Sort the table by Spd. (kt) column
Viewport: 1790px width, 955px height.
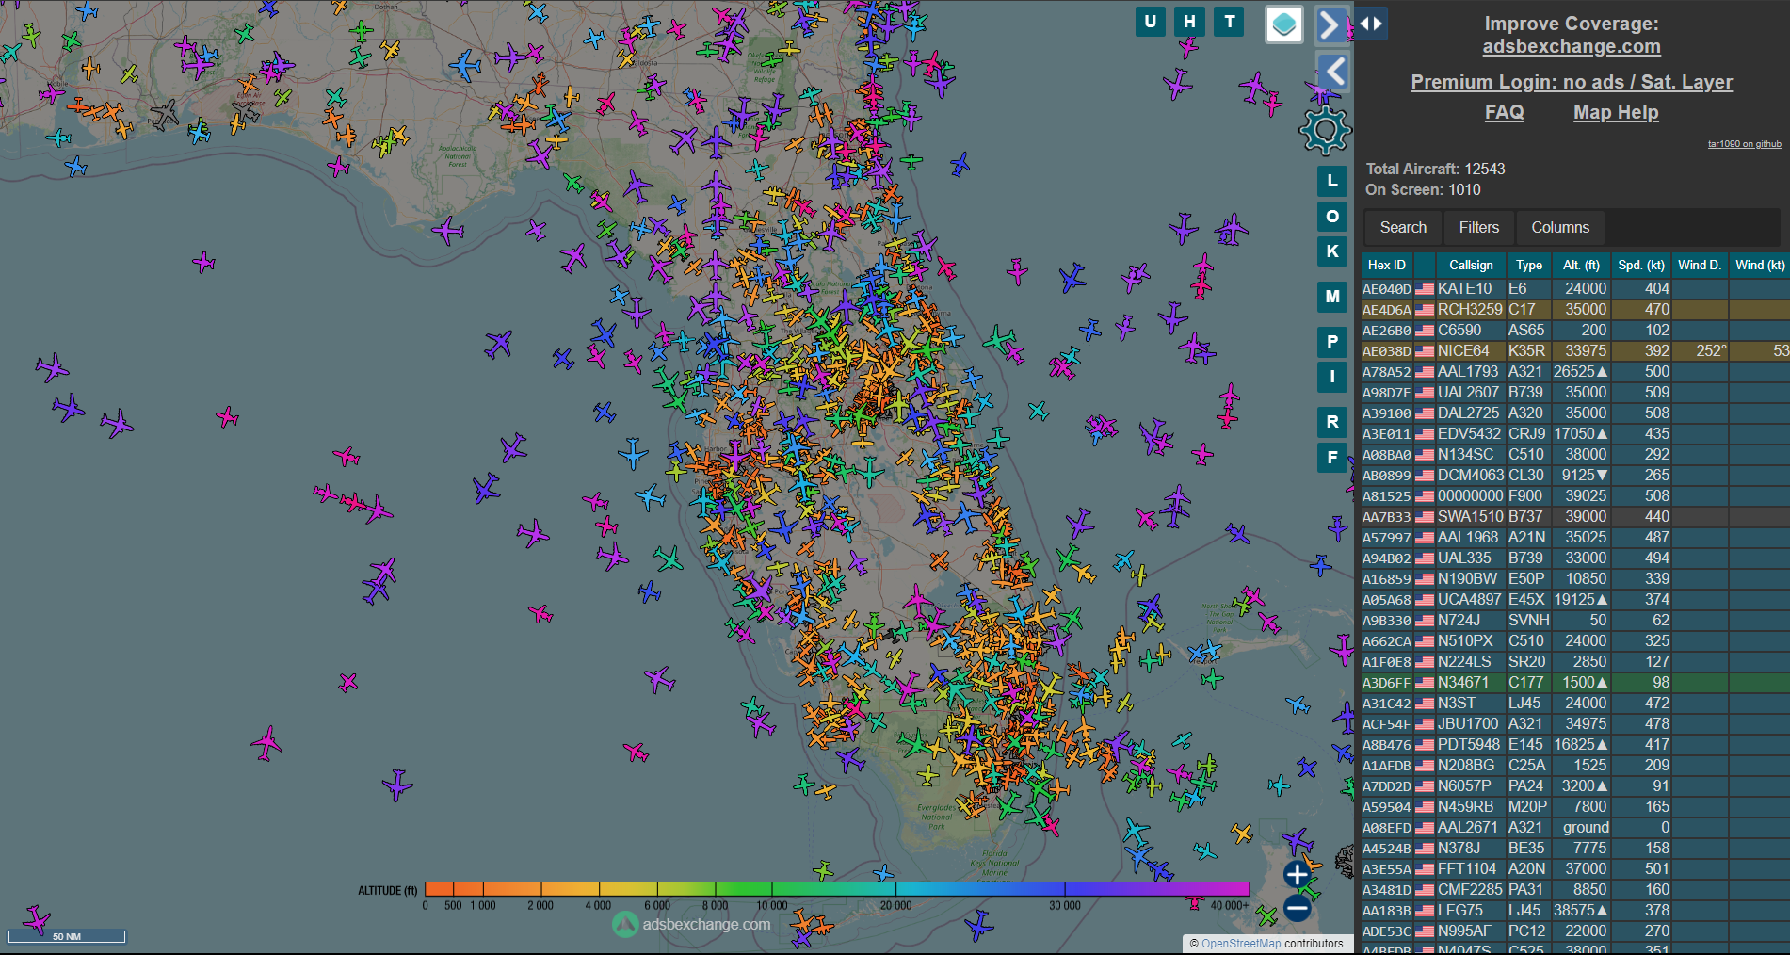coord(1640,266)
